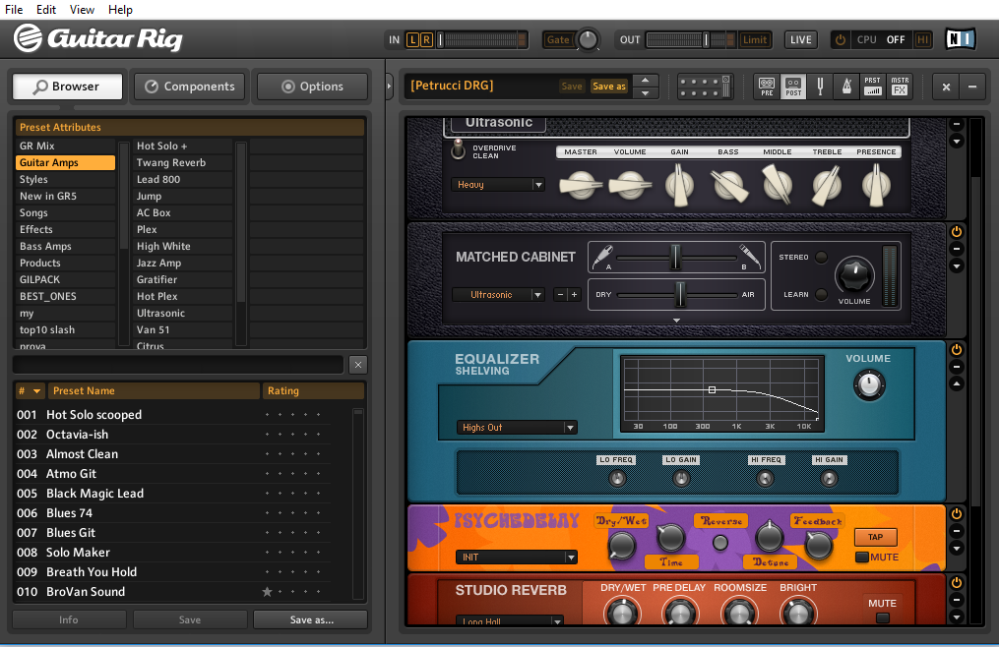Enable HI quality mode
This screenshot has width=999, height=647.
[922, 39]
